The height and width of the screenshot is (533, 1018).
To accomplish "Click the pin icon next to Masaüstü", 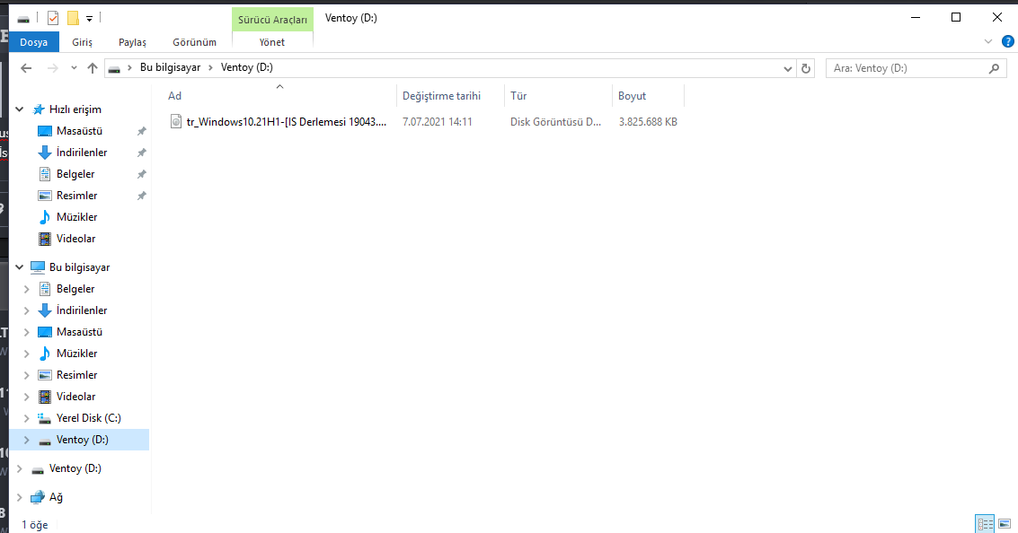I will (x=142, y=132).
